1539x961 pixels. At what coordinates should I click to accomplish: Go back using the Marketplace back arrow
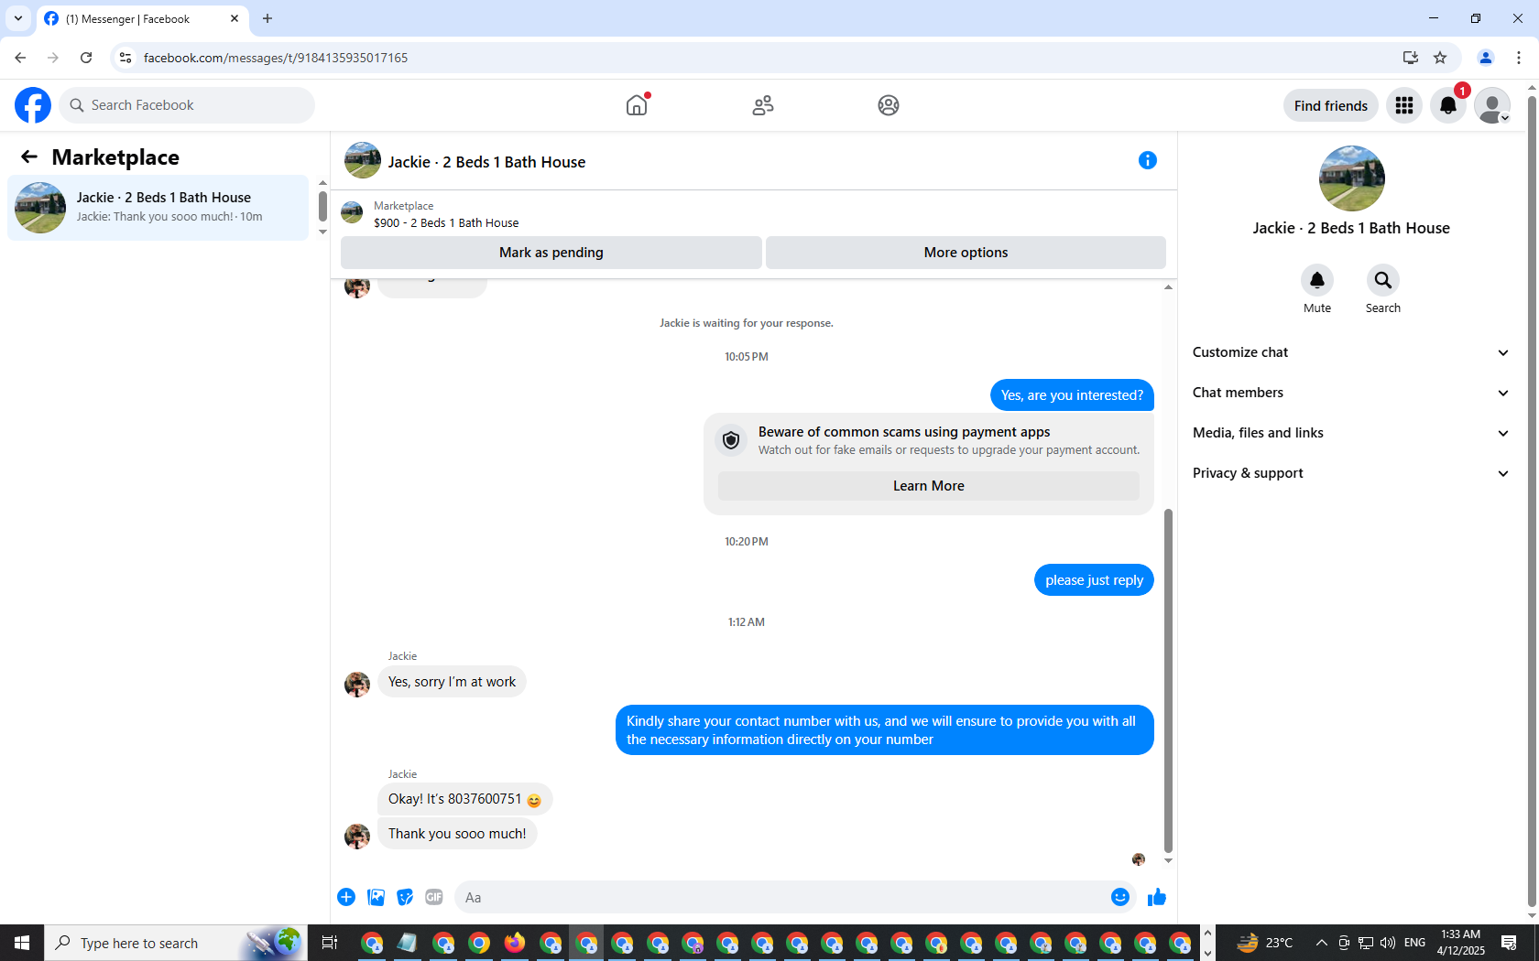pos(29,157)
